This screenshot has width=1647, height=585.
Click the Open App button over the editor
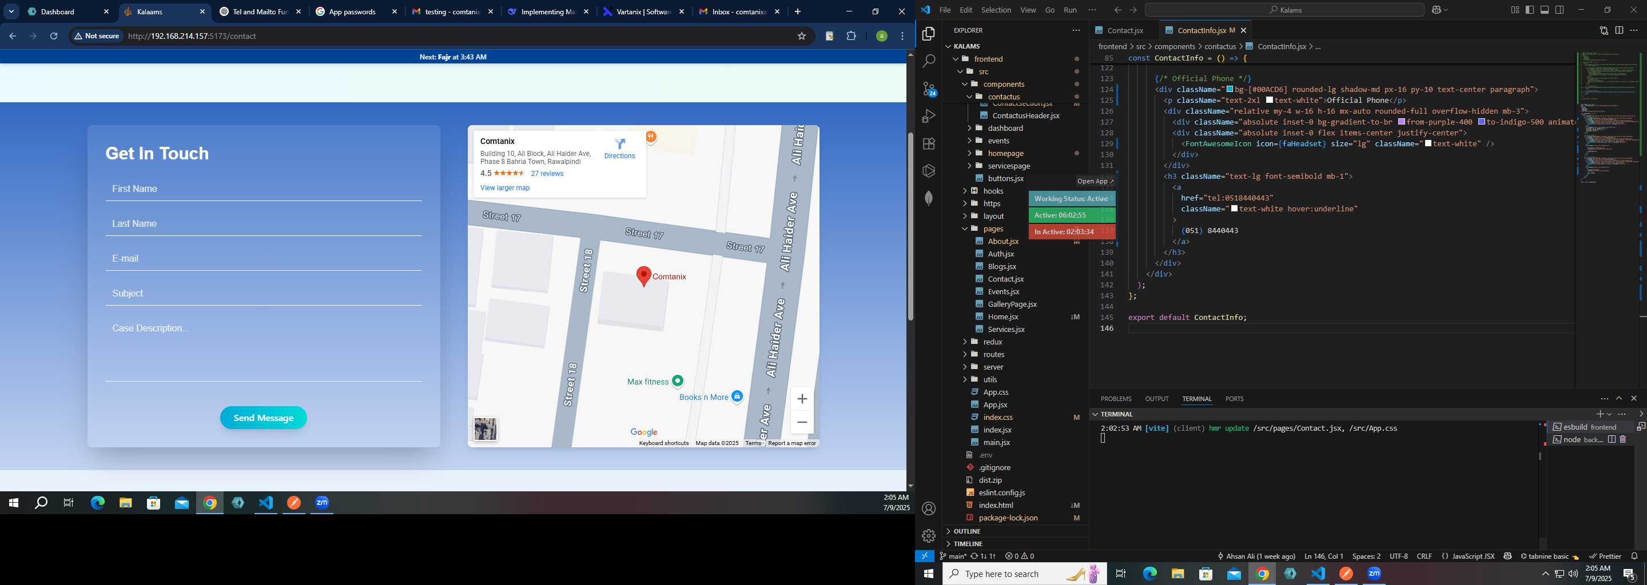click(1095, 181)
